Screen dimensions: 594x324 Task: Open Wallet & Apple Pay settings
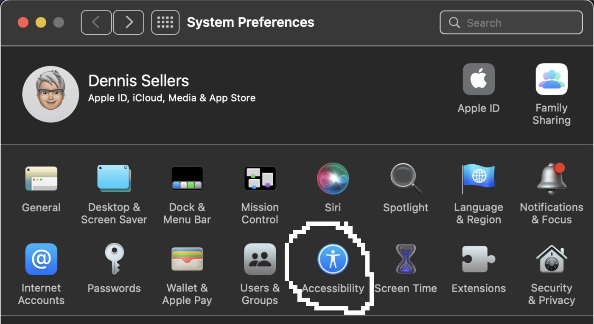[187, 259]
